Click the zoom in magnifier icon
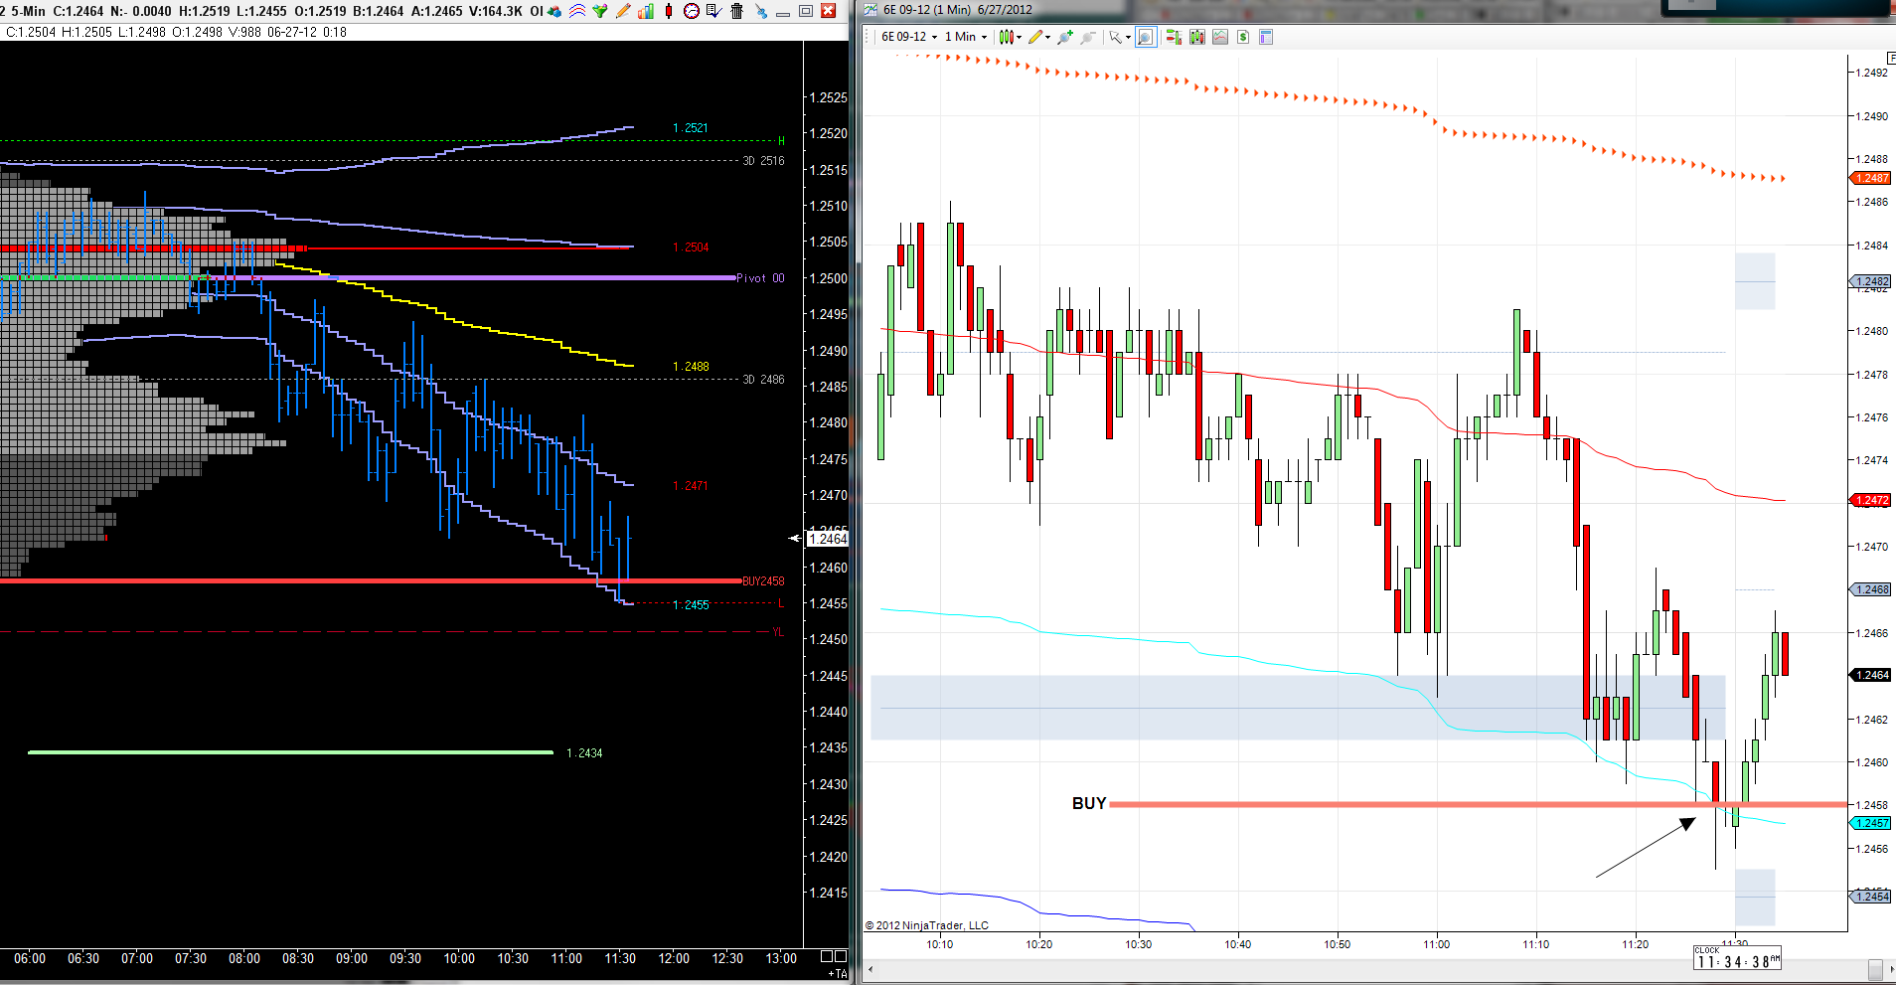 pyautogui.click(x=1065, y=37)
